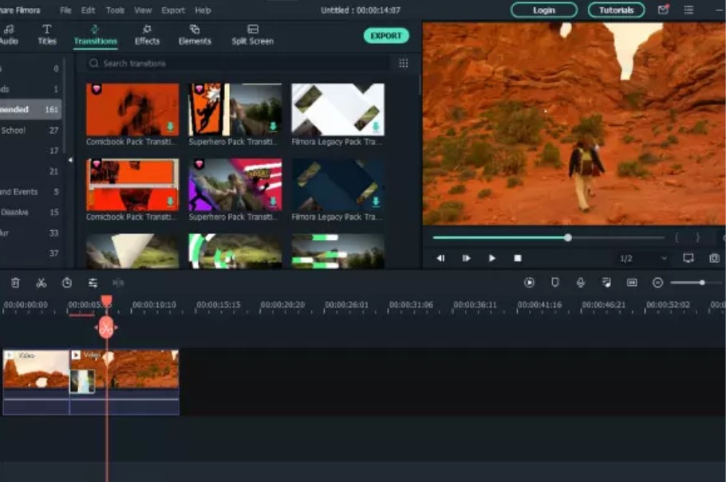Screen dimensions: 726x482
Task: Open the message notifications envelope icon
Action: pyautogui.click(x=663, y=10)
